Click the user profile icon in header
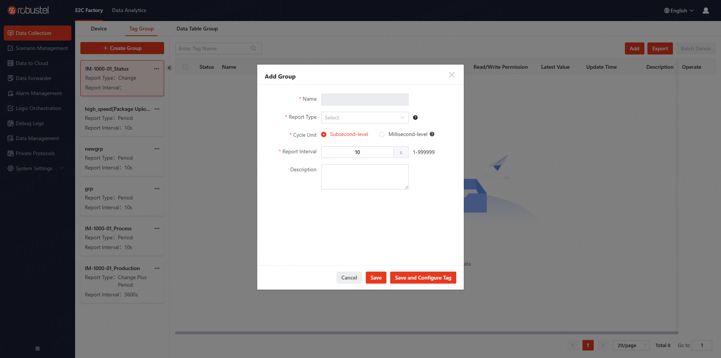The height and width of the screenshot is (358, 721). pos(706,11)
